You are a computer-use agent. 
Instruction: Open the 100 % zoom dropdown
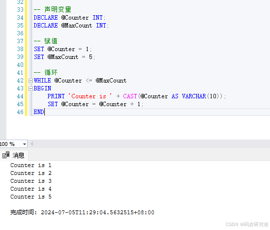[x=25, y=144]
